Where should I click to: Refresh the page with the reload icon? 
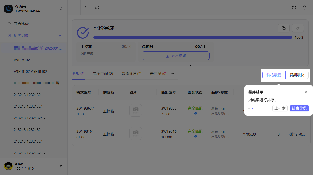[x=97, y=7]
